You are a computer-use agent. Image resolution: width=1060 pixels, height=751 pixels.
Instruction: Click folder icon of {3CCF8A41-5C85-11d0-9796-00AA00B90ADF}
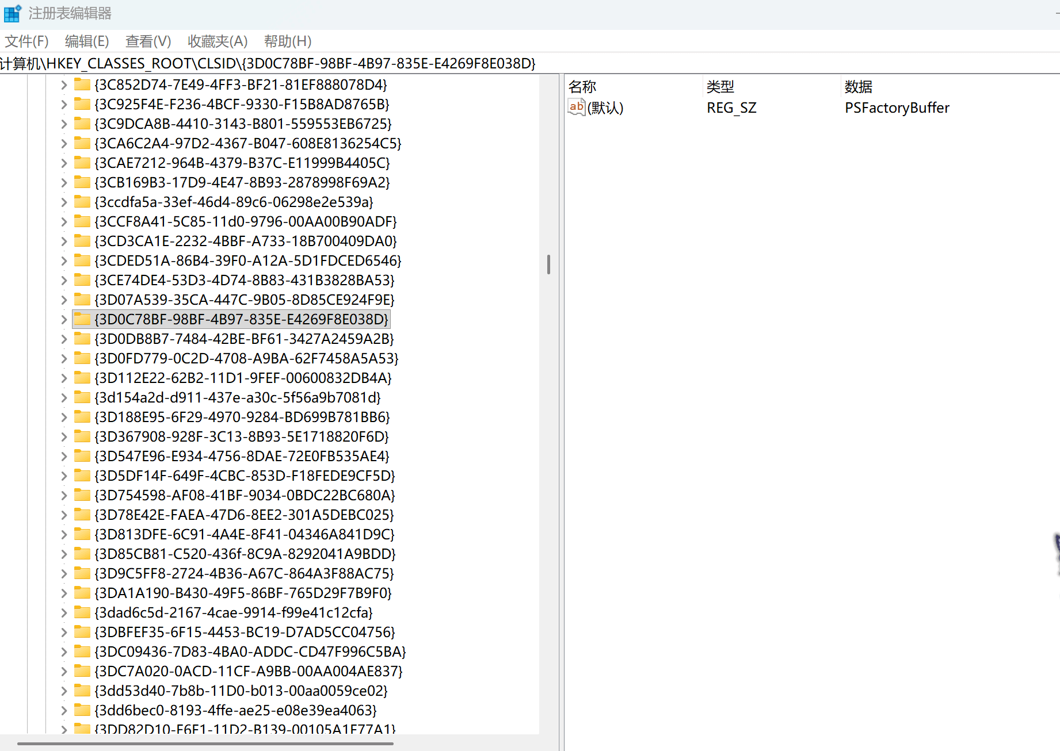(82, 222)
